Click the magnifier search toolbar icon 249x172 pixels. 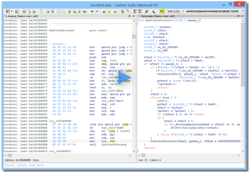pos(75,12)
